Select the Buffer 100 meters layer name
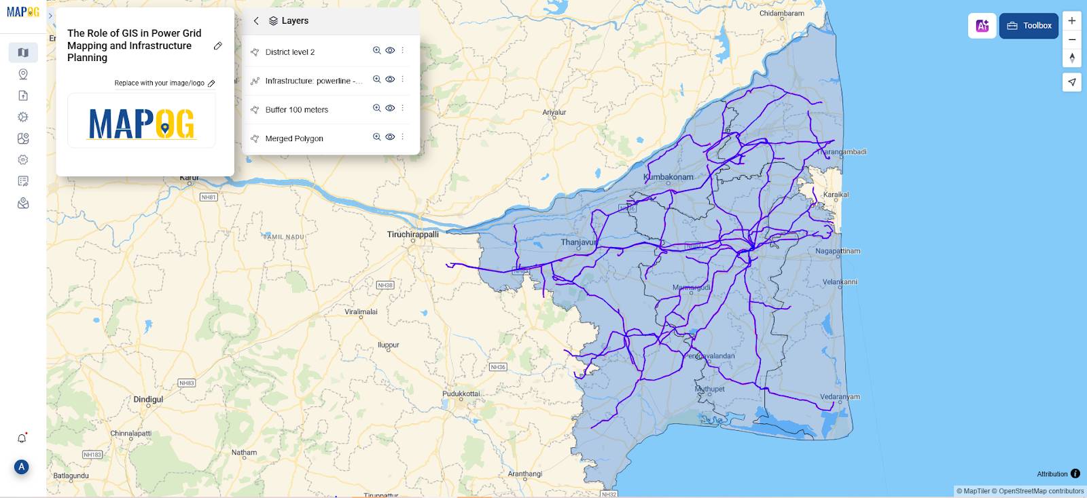The image size is (1087, 498). click(x=297, y=110)
